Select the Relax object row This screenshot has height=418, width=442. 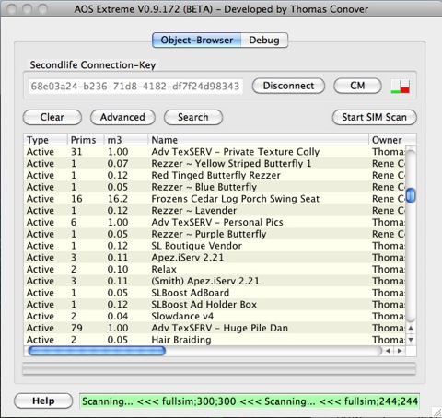pos(215,269)
